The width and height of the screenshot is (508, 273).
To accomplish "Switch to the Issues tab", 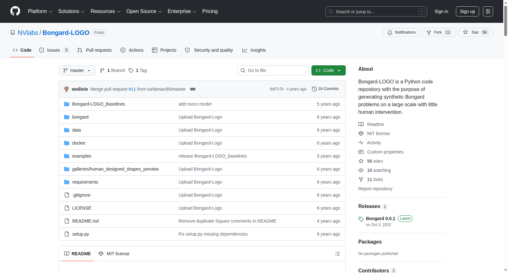I will point(54,50).
